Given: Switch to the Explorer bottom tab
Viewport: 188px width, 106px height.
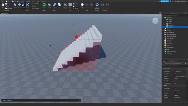Looking at the screenshot, I should pyautogui.click(x=165, y=61).
